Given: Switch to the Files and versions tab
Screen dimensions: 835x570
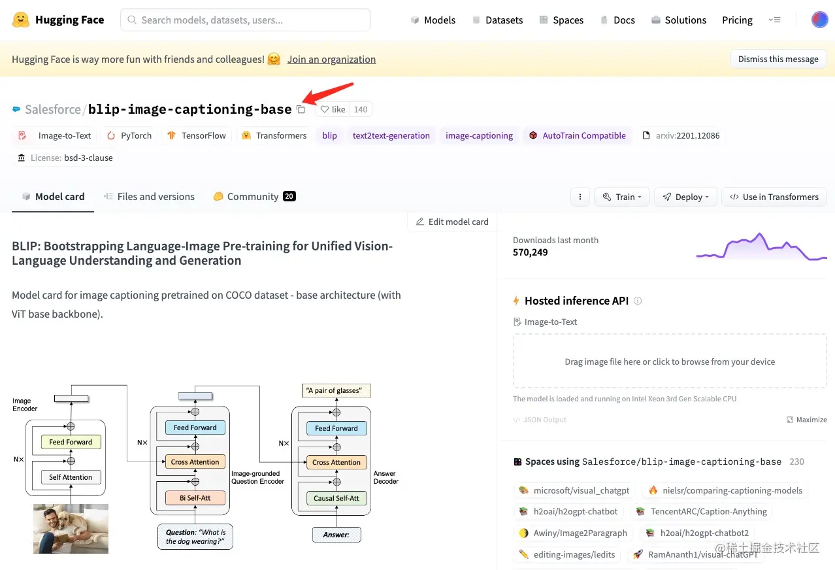Looking at the screenshot, I should coord(149,197).
